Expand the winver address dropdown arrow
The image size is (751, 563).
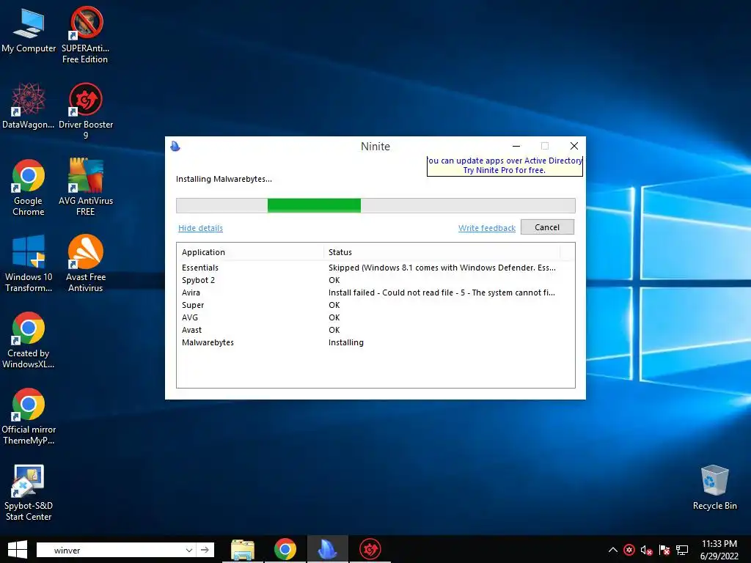click(188, 550)
